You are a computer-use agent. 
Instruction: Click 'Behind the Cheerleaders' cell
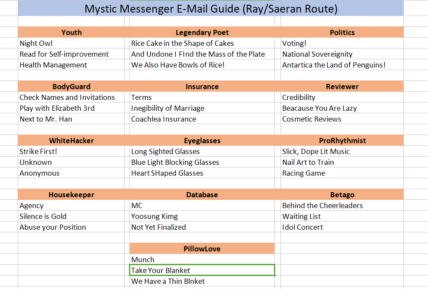tap(342, 205)
